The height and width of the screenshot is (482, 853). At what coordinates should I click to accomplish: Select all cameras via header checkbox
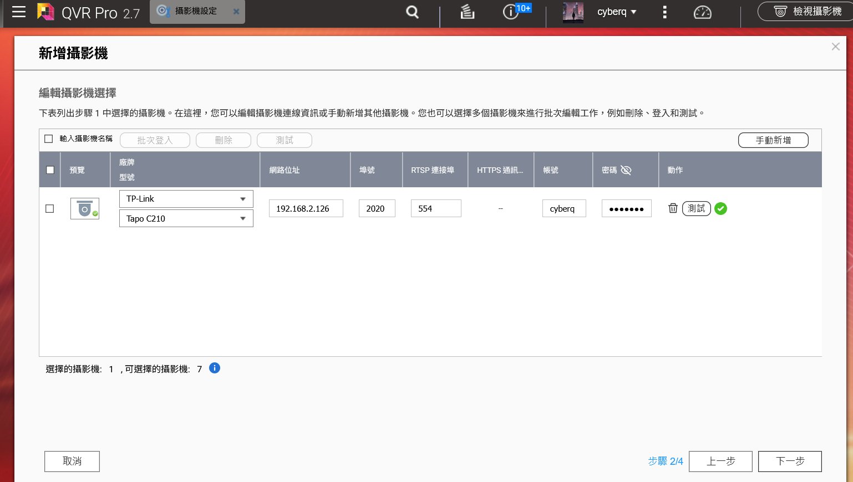click(50, 170)
